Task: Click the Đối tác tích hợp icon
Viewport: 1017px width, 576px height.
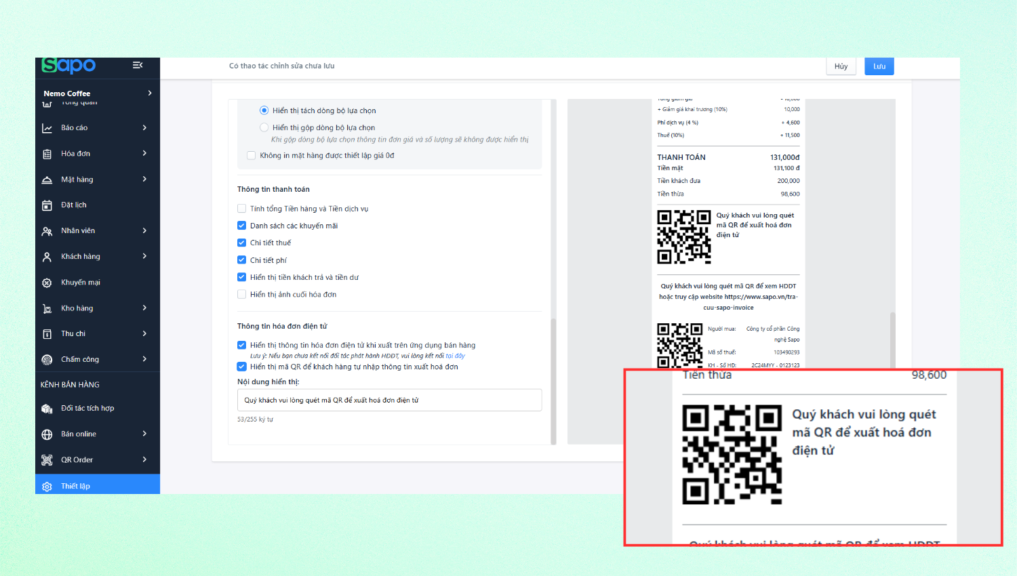Action: 47,409
